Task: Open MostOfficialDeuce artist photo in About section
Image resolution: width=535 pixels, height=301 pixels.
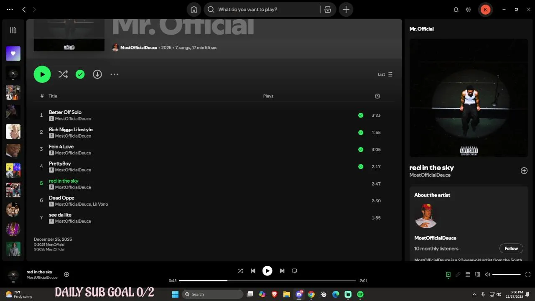Action: point(426,216)
